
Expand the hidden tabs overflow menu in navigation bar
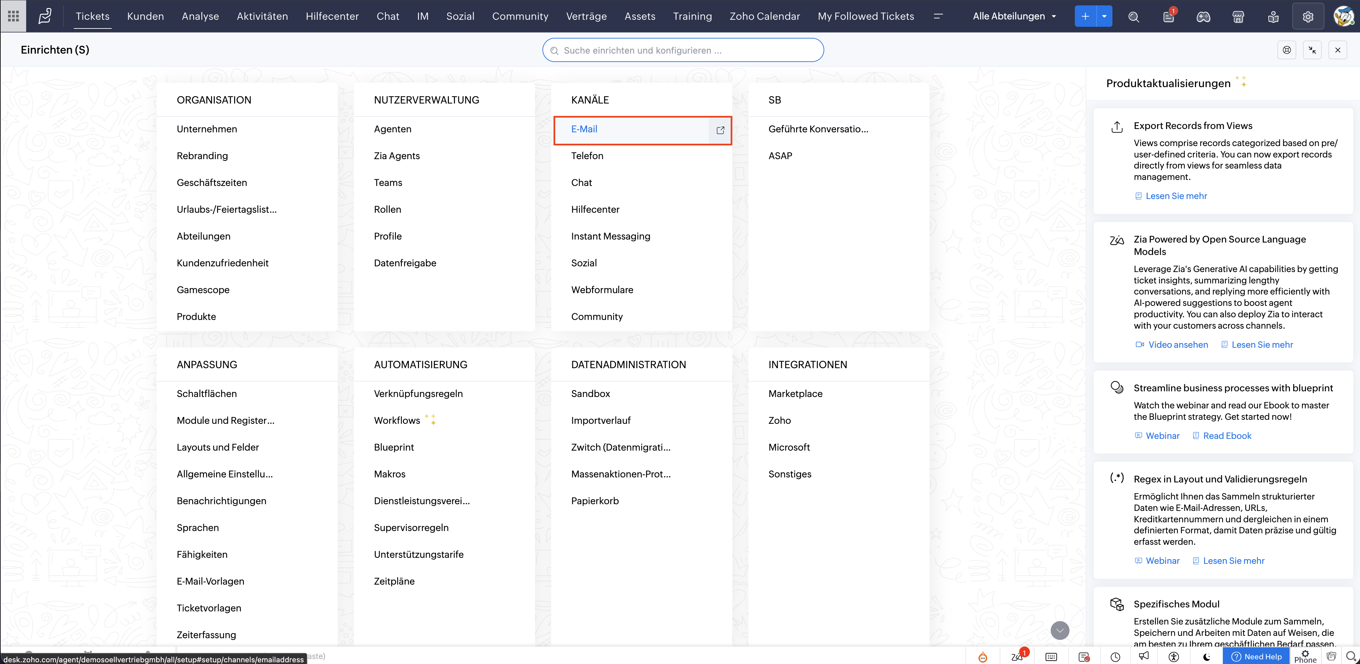tap(938, 16)
